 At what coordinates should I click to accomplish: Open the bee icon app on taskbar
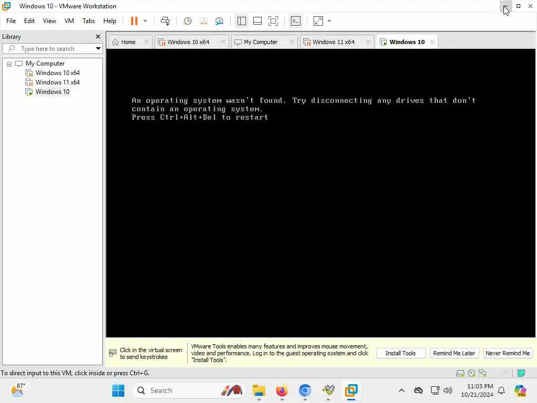(328, 390)
